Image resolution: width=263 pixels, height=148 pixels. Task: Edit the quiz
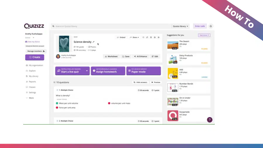[155, 56]
